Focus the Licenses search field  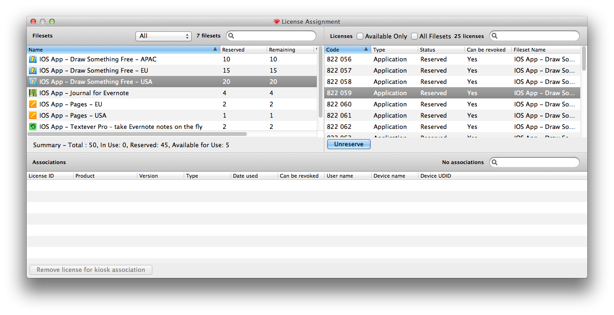[x=535, y=36]
